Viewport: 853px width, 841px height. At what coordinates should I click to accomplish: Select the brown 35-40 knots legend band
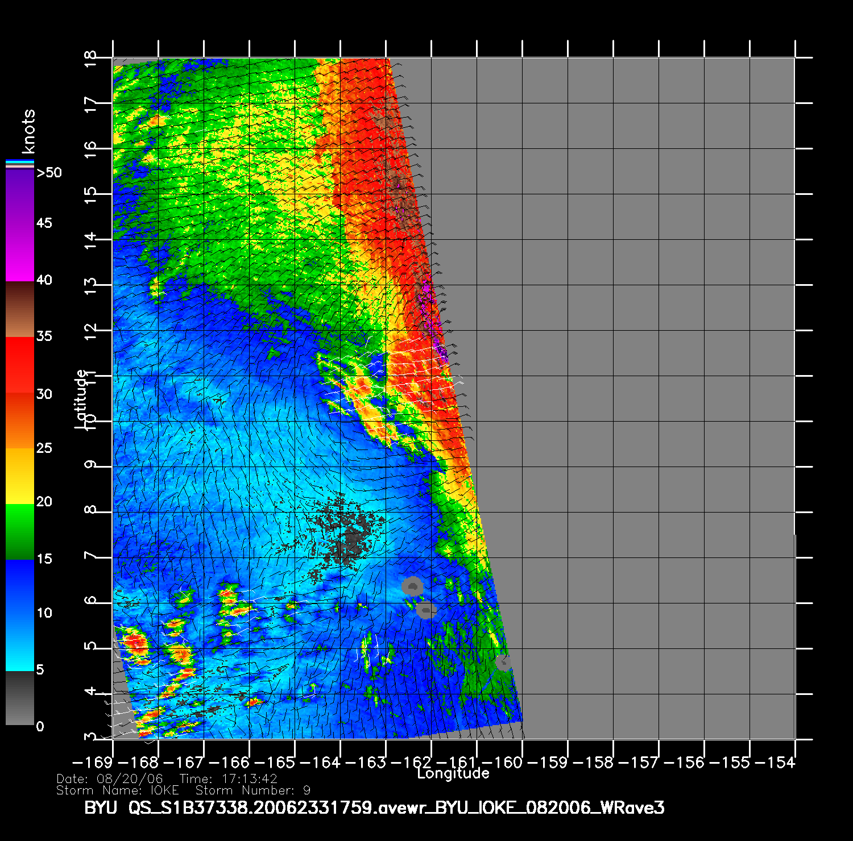coord(20,310)
